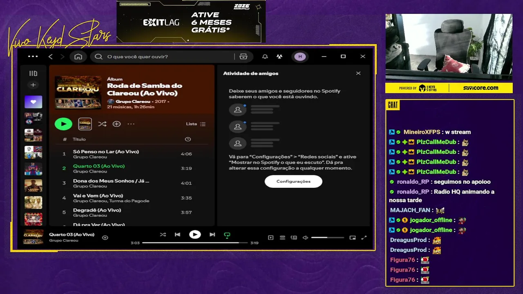Screen dimensions: 523x294
Task: Toggle the friend activity icon
Action: coord(279,57)
